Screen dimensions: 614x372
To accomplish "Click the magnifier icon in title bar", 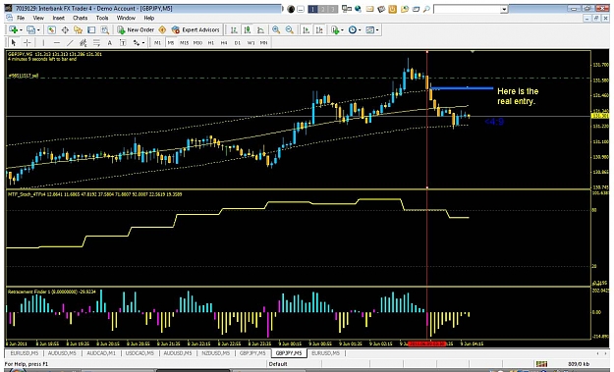I will pyautogui.click(x=426, y=9).
